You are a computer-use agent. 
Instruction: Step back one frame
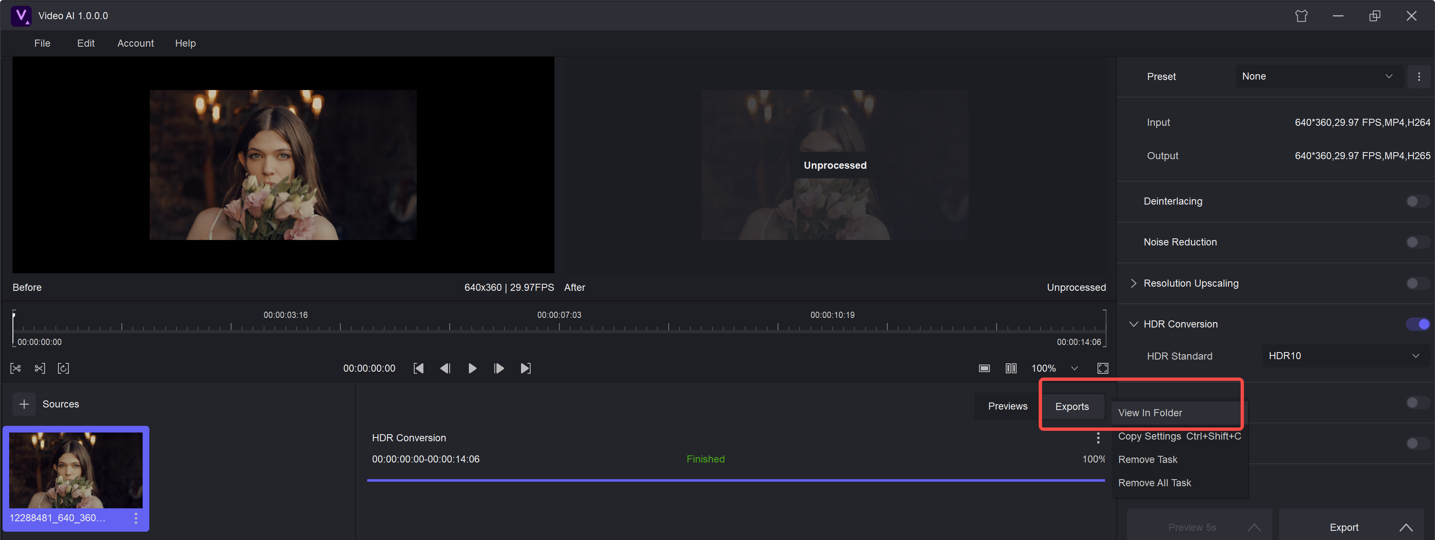pyautogui.click(x=445, y=368)
